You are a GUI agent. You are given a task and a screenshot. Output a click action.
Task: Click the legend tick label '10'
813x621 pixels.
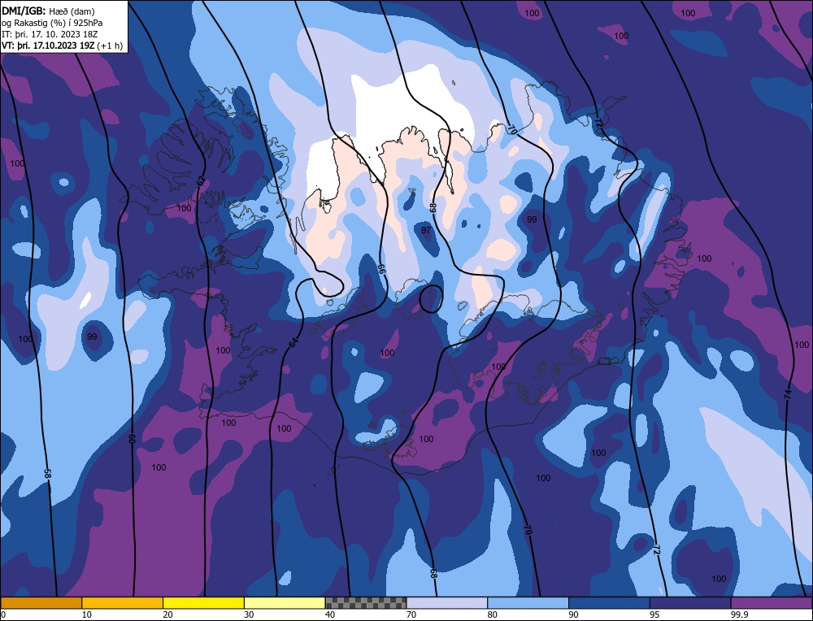87,614
